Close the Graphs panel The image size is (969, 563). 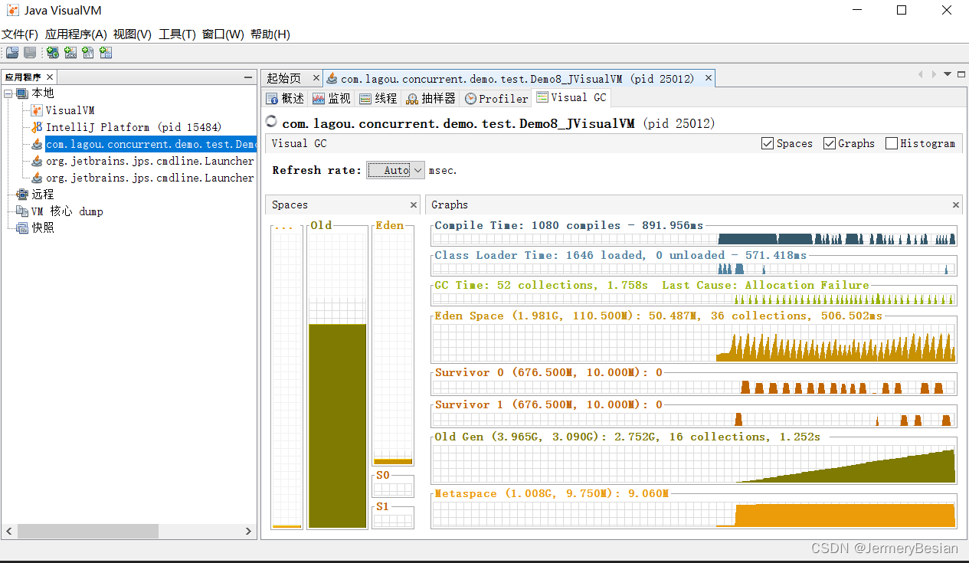[956, 205]
